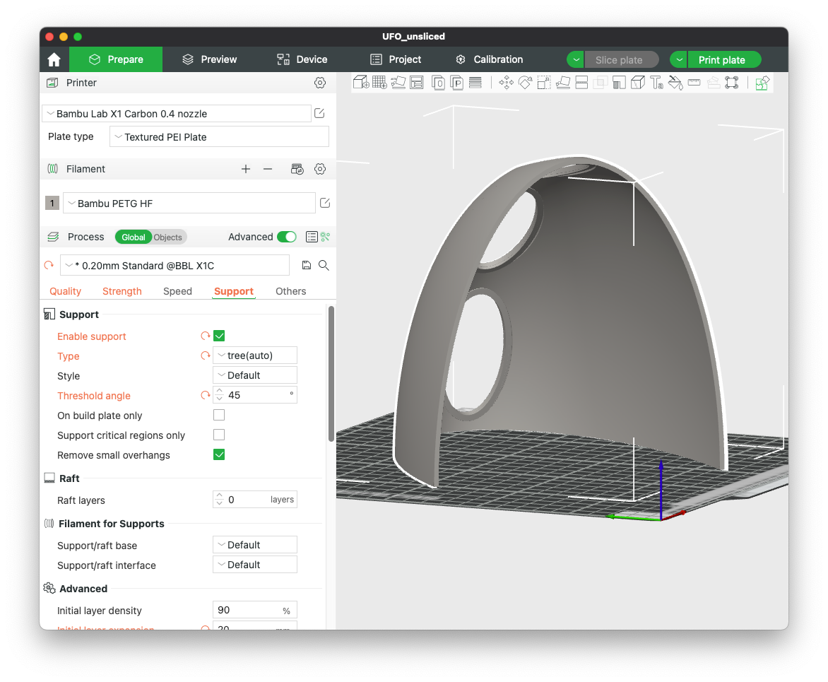Check Support critical regions only
Viewport: 828px width, 682px height.
219,435
